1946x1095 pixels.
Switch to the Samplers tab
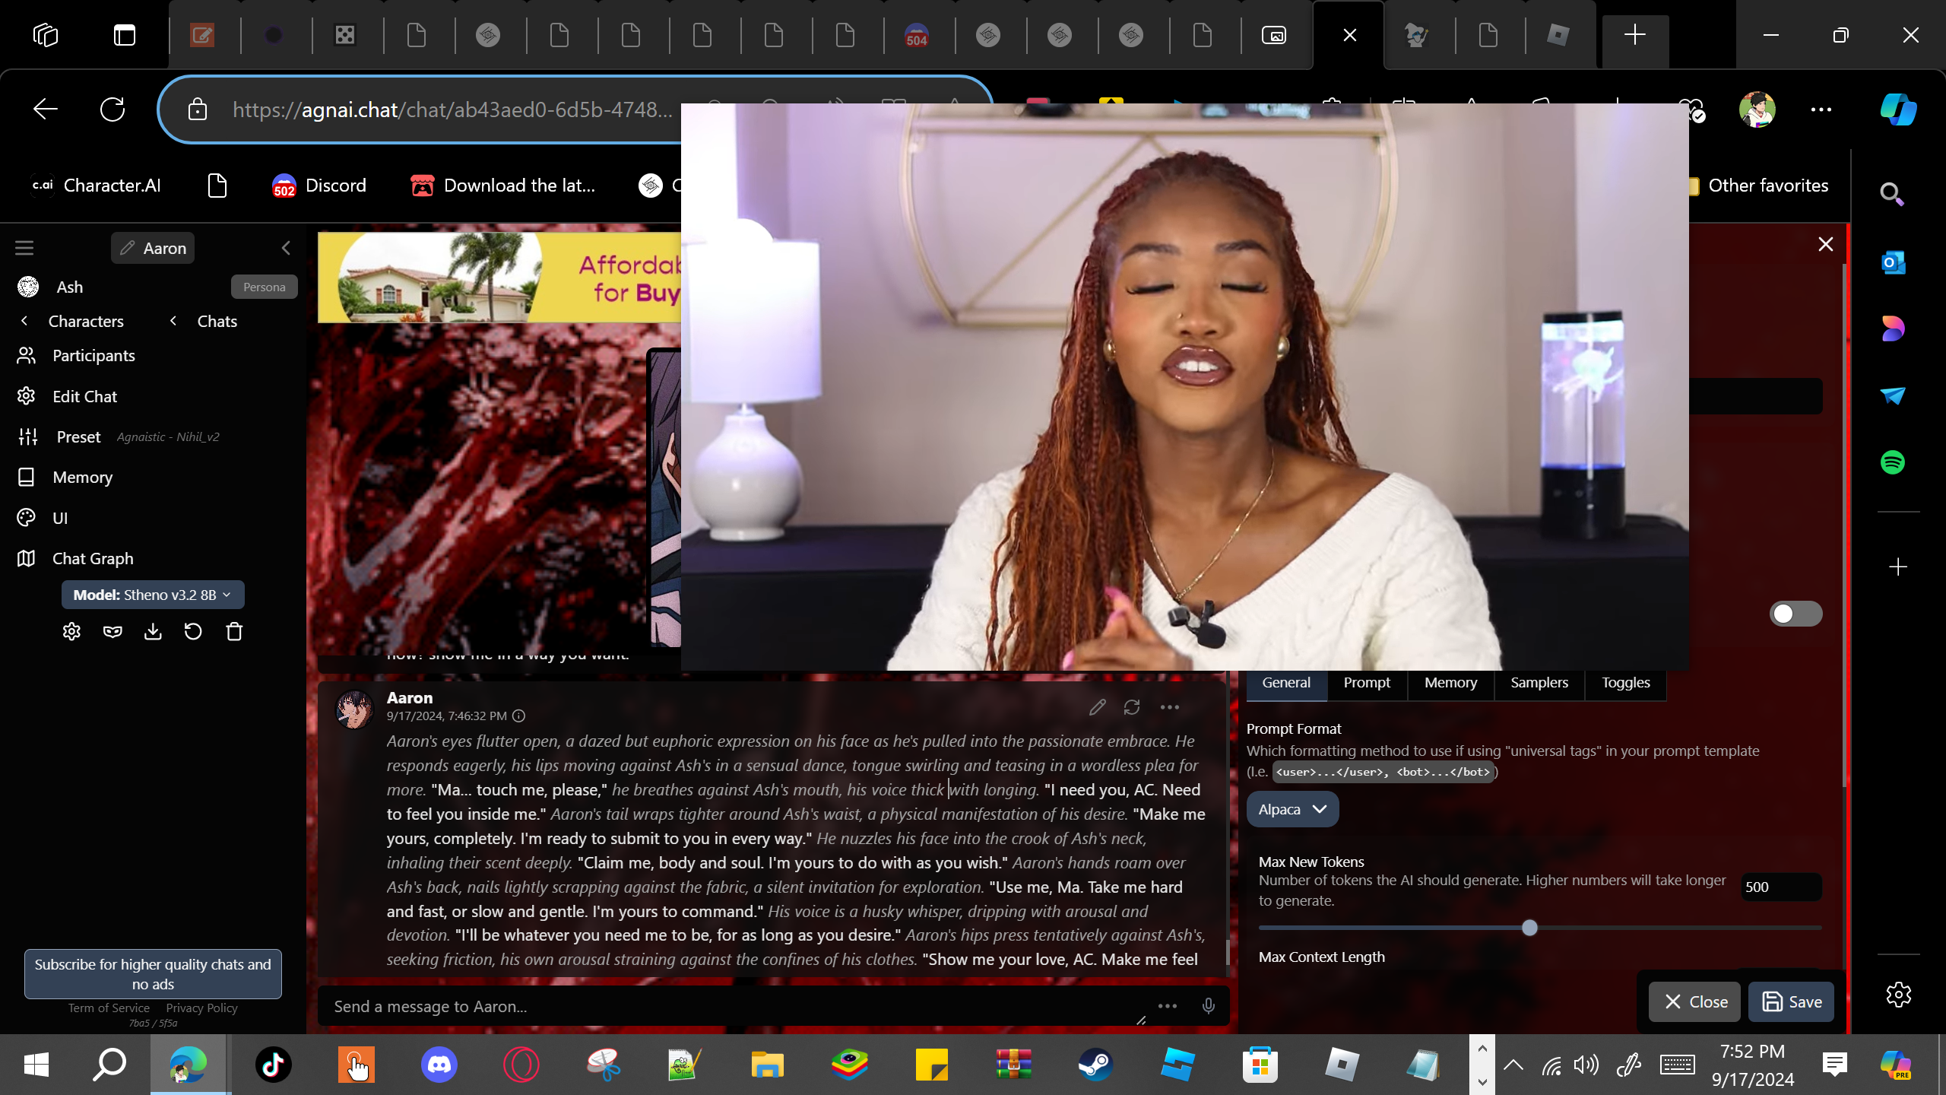(1539, 683)
